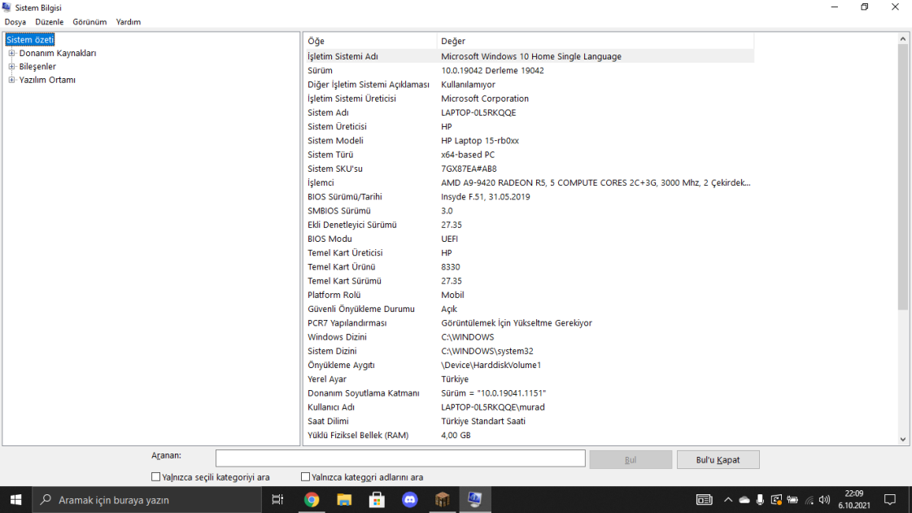Open the Minecraft block icon in taskbar

click(x=442, y=500)
